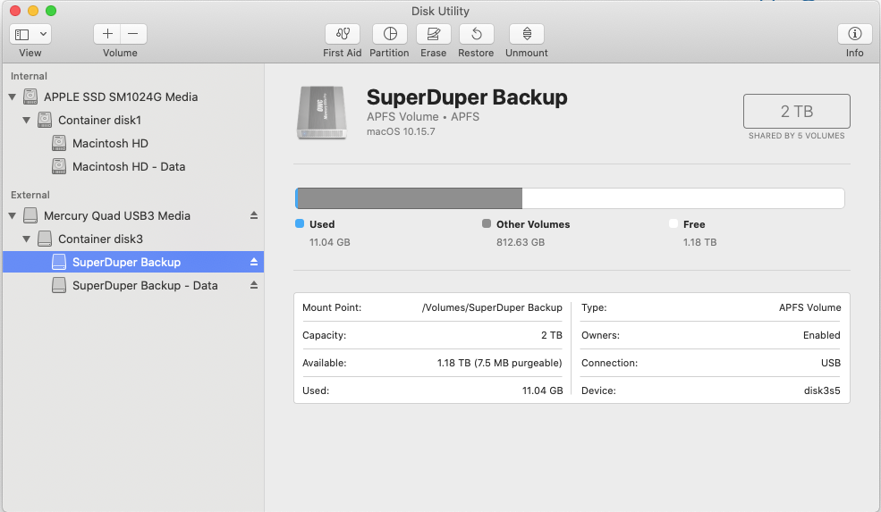The width and height of the screenshot is (881, 512).
Task: Click the disk usage bar
Action: [570, 198]
